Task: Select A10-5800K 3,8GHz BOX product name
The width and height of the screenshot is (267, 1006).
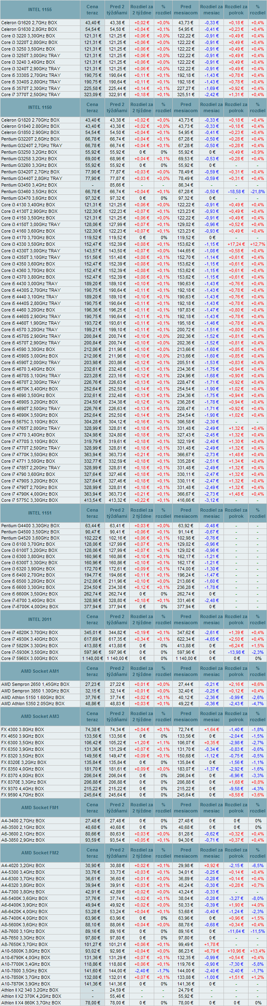Action: pyautogui.click(x=25, y=951)
